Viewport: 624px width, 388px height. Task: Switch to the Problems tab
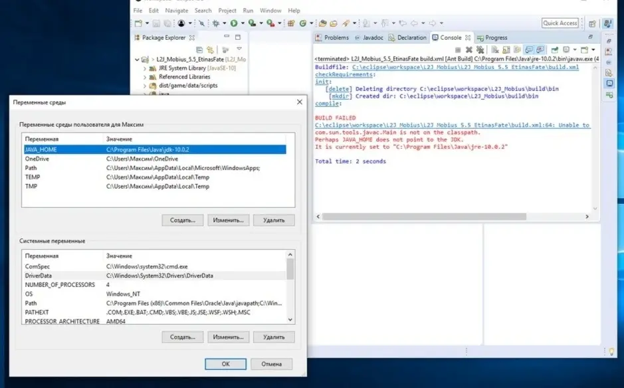[332, 37]
